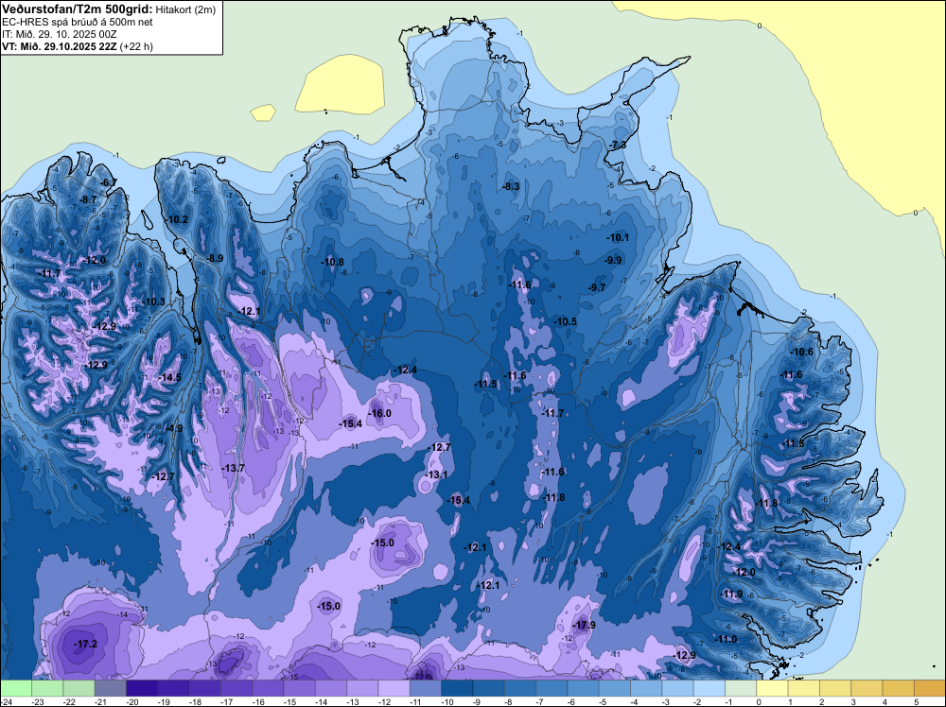Select the -10.8 temperature label
This screenshot has height=707, width=946.
(x=332, y=262)
